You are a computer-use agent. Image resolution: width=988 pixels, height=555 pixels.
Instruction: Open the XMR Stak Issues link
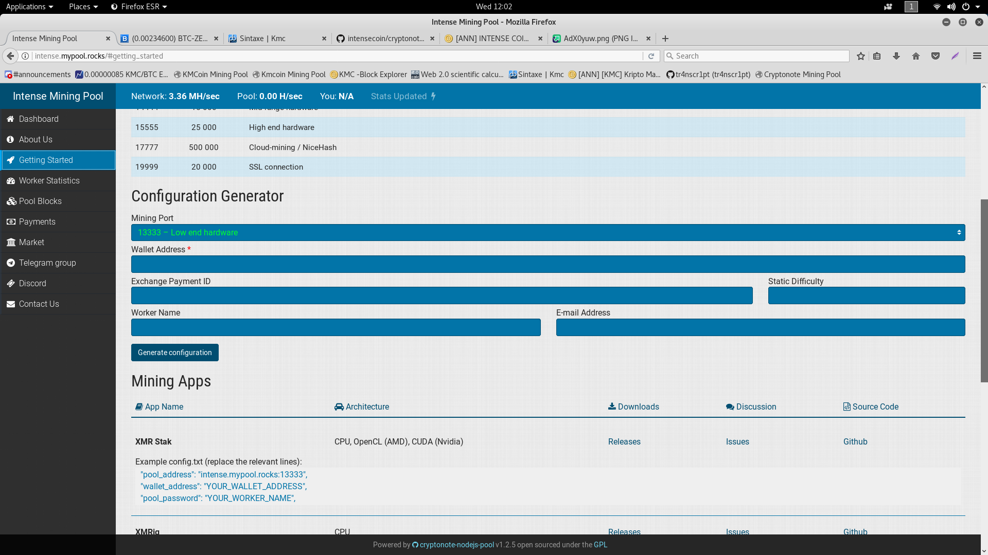[737, 441]
